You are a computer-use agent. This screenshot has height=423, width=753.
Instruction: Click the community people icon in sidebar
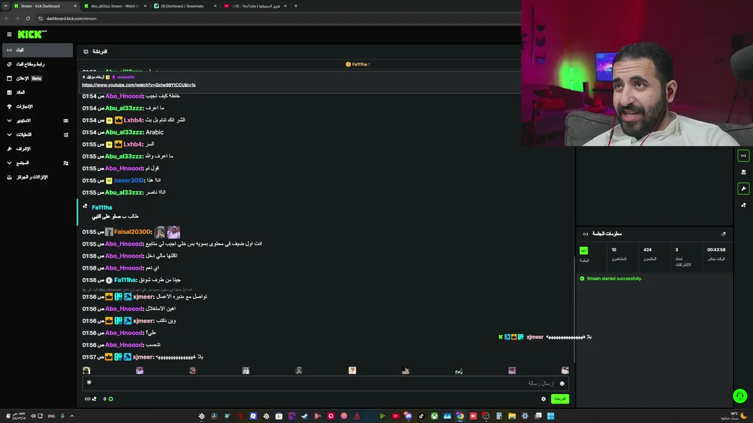(66, 163)
